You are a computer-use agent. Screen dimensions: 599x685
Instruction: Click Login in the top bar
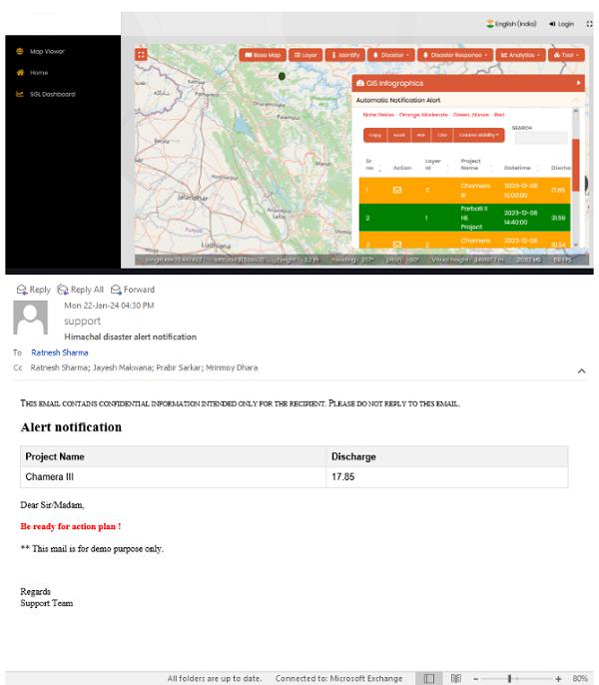pos(562,23)
